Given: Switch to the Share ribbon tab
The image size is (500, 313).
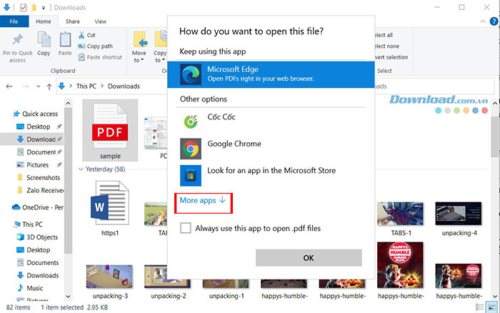Looking at the screenshot, I should point(73,21).
